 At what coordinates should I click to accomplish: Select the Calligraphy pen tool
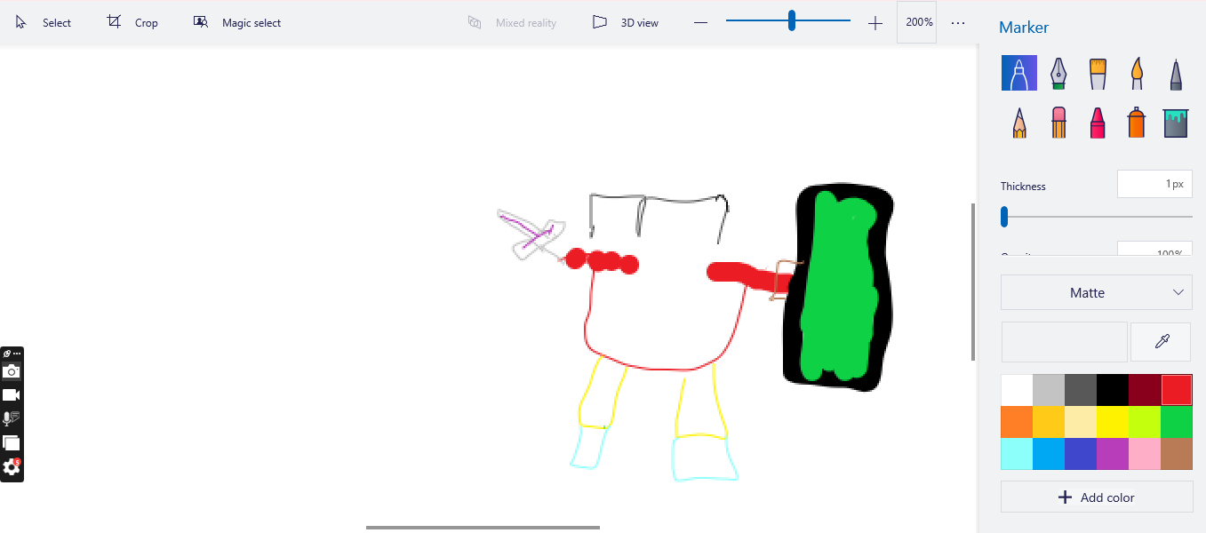pos(1058,74)
